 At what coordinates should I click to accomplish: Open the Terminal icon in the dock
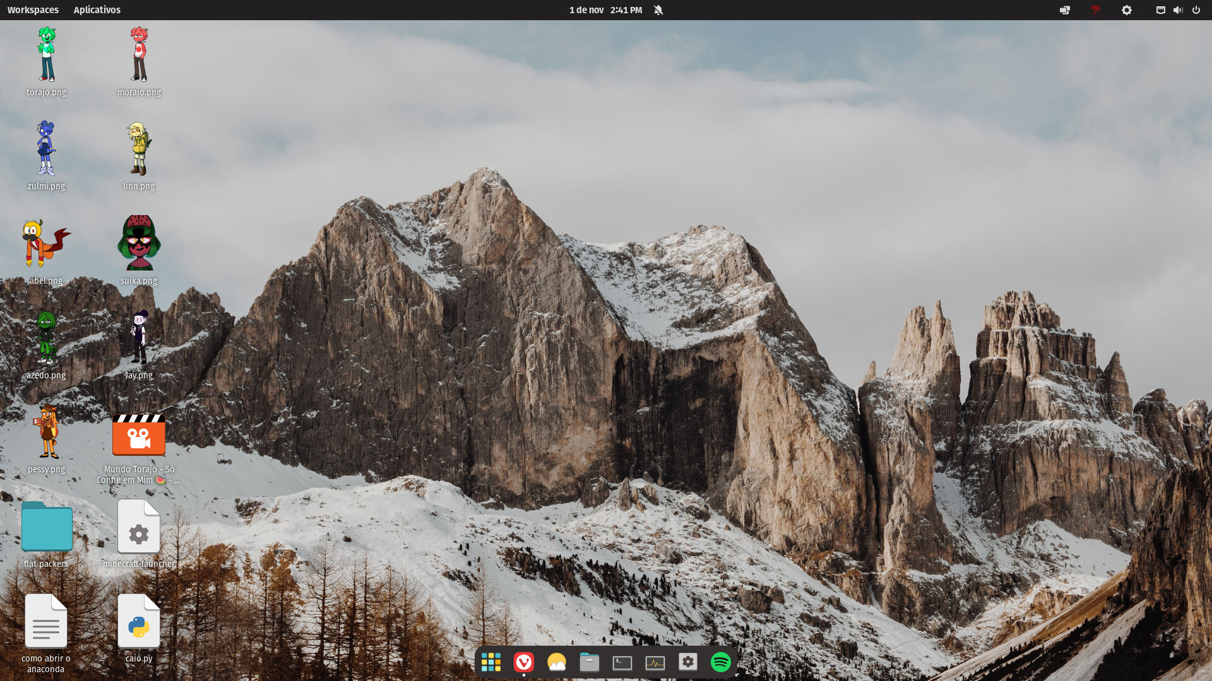coord(622,662)
